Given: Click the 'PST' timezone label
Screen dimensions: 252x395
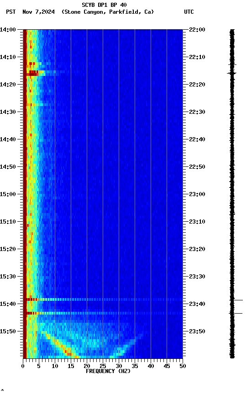Looking at the screenshot, I should coord(11,12).
